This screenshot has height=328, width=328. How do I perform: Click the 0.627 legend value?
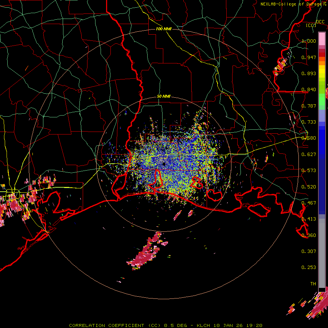pos(309,155)
